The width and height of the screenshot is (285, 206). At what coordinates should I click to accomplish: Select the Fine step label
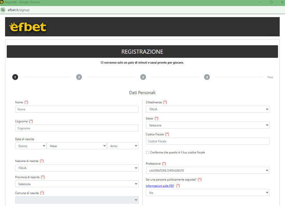click(x=270, y=77)
